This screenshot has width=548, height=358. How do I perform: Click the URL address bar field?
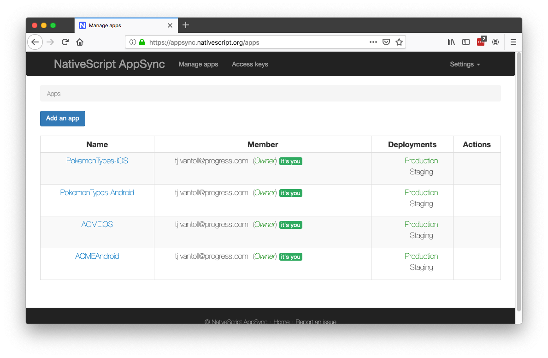[253, 42]
